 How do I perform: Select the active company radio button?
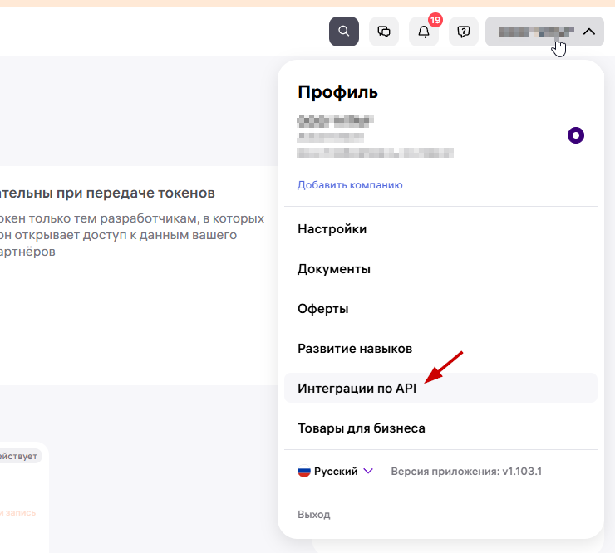coord(575,135)
